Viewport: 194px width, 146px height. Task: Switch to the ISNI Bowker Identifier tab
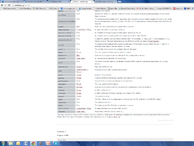[35, 2]
